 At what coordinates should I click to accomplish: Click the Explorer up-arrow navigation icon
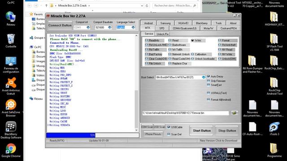(46, 6)
